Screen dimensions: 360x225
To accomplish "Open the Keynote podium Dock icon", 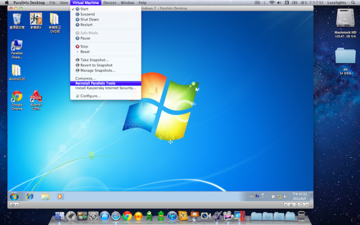I will [195, 216].
